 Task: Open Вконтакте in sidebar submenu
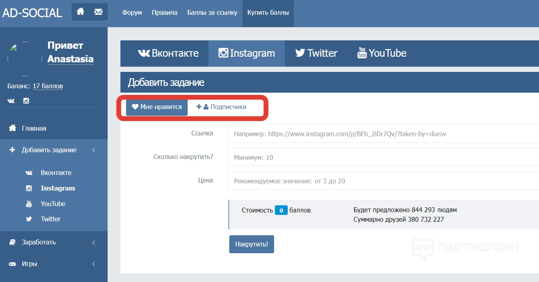(x=56, y=173)
